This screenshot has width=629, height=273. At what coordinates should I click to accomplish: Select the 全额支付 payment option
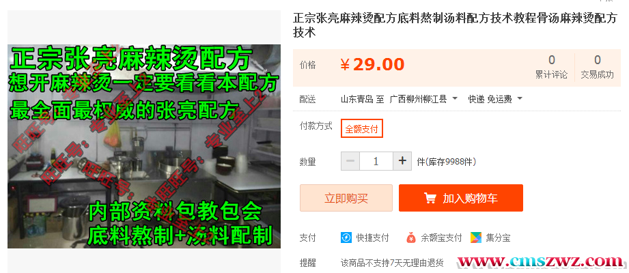362,129
